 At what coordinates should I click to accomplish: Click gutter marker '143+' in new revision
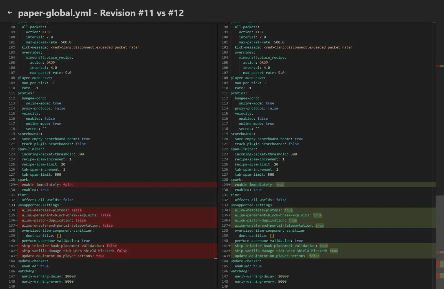click(x=226, y=256)
